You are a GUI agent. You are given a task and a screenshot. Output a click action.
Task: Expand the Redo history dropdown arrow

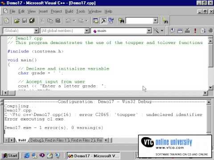86,20
